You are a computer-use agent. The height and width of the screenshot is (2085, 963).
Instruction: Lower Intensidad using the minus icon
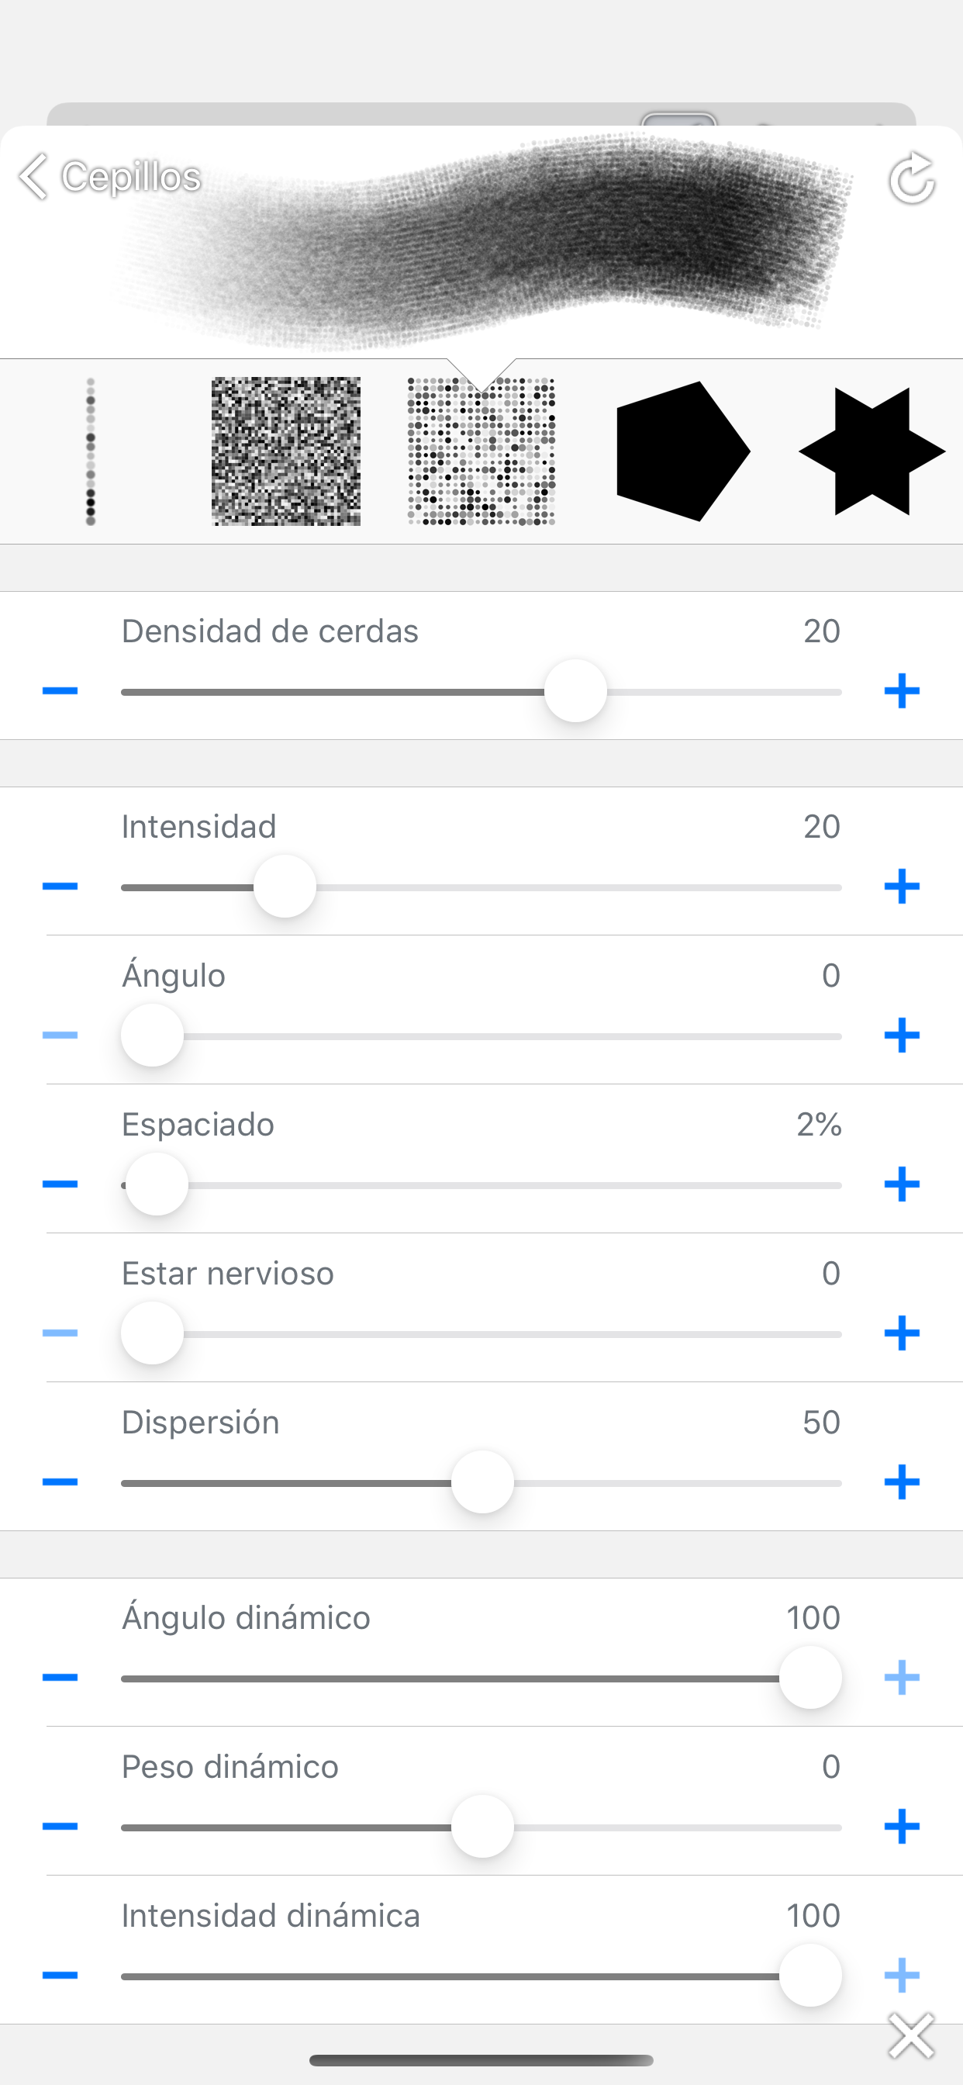point(60,887)
